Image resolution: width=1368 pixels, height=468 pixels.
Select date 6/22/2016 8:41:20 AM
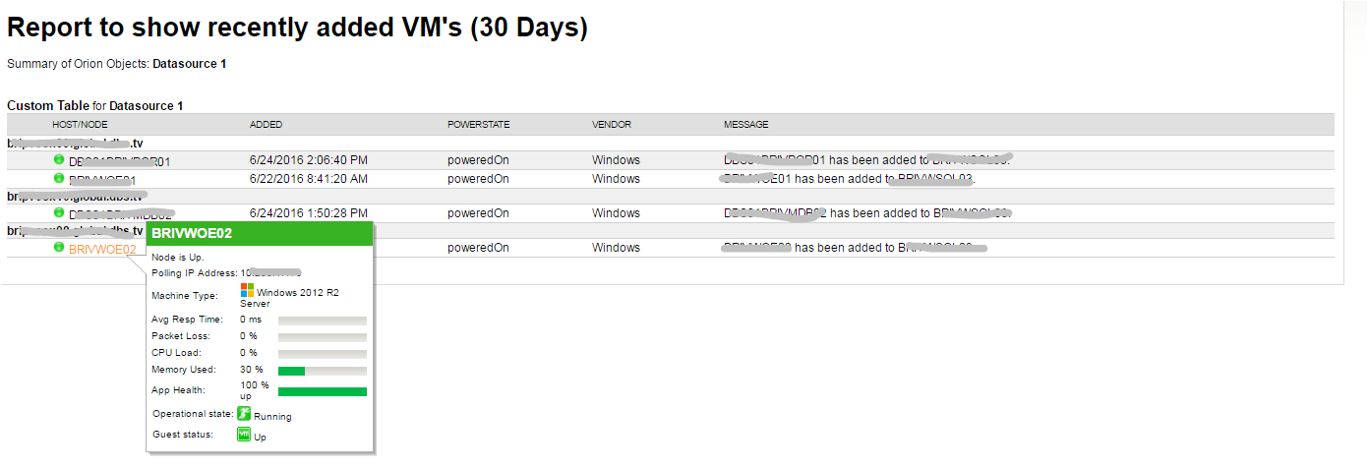click(309, 179)
